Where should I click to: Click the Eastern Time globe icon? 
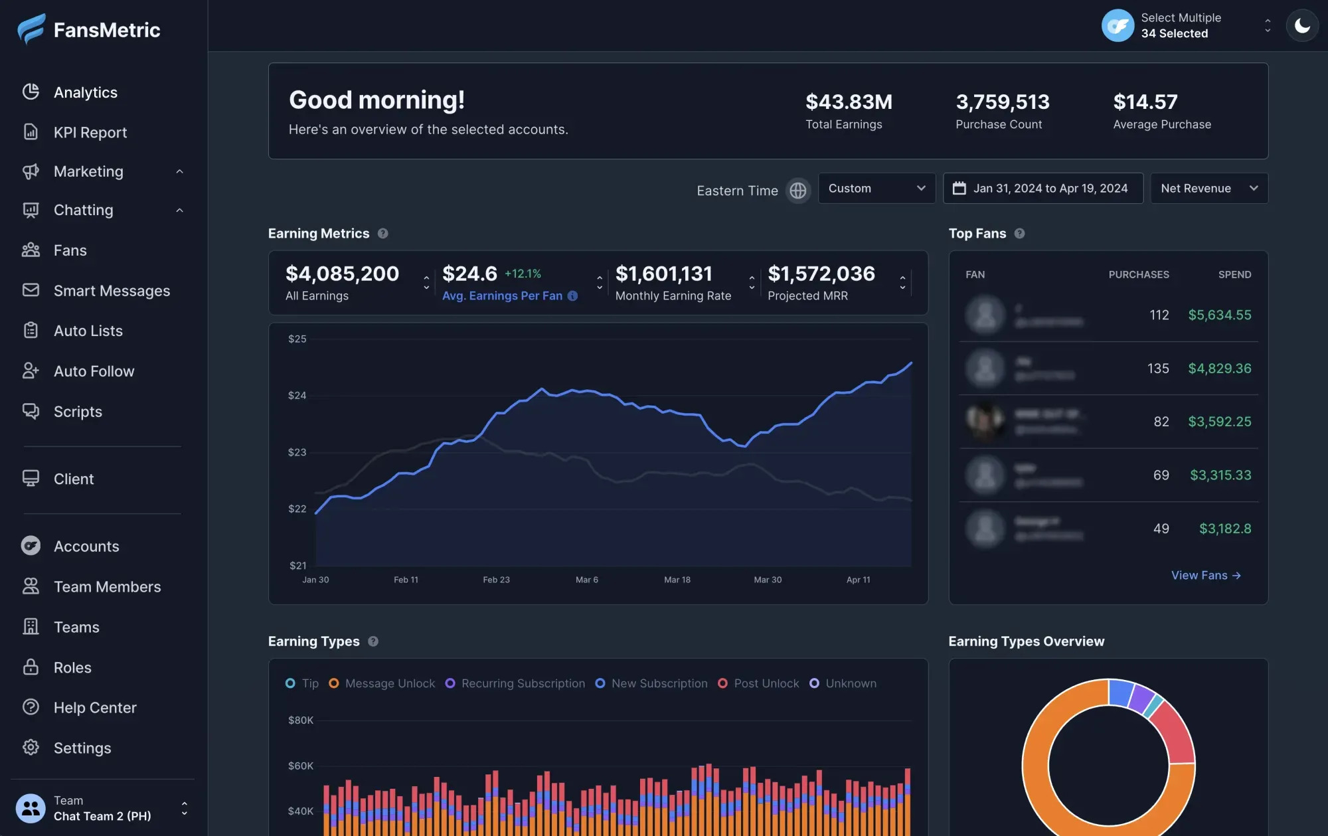797,191
